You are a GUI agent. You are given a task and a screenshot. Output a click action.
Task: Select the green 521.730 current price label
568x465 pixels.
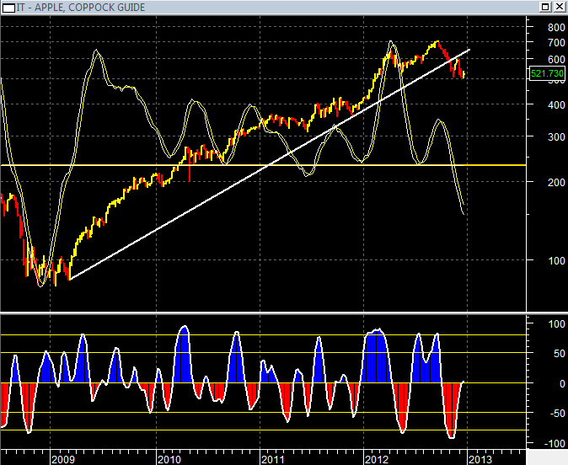click(x=546, y=74)
